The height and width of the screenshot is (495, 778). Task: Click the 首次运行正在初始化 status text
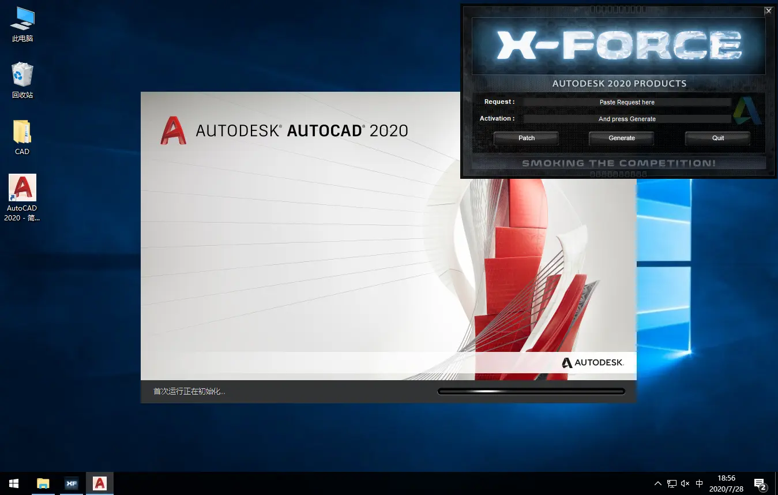189,391
